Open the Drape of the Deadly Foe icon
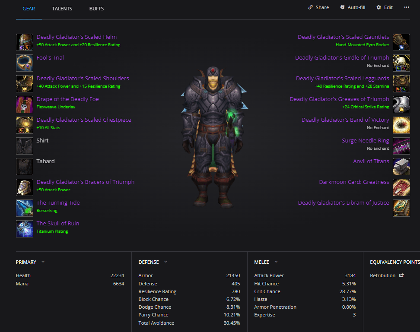 (25, 104)
